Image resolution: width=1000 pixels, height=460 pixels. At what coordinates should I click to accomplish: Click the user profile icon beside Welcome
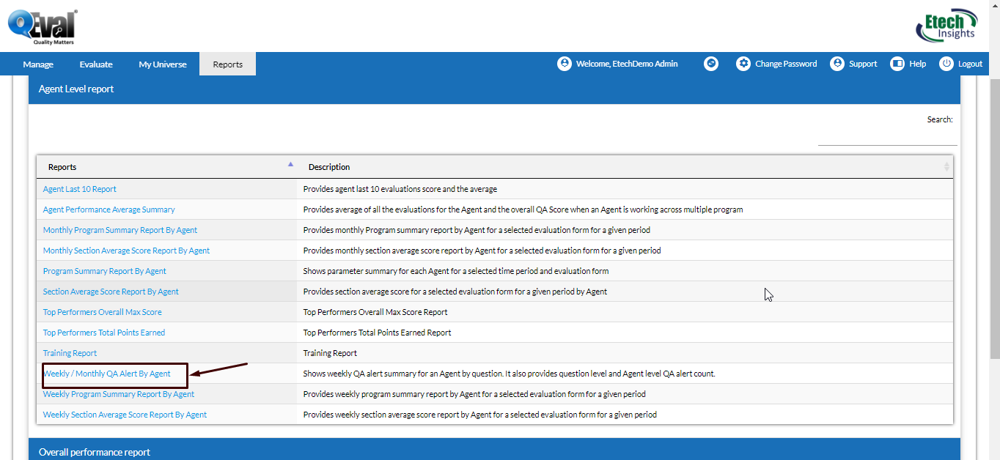(x=564, y=64)
